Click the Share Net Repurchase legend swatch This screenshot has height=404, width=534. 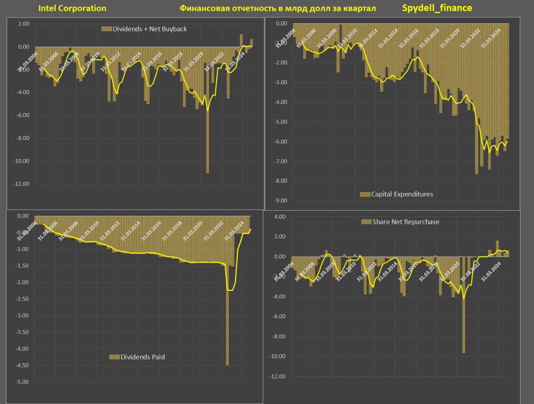click(366, 222)
